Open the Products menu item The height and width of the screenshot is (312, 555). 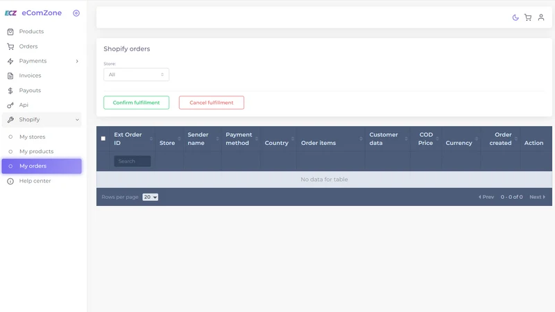pyautogui.click(x=31, y=31)
